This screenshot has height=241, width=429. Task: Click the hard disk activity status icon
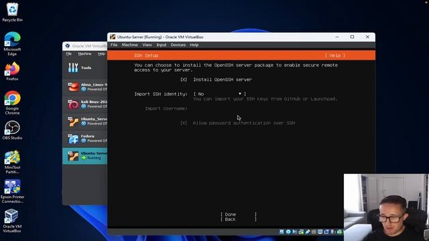click(282, 232)
